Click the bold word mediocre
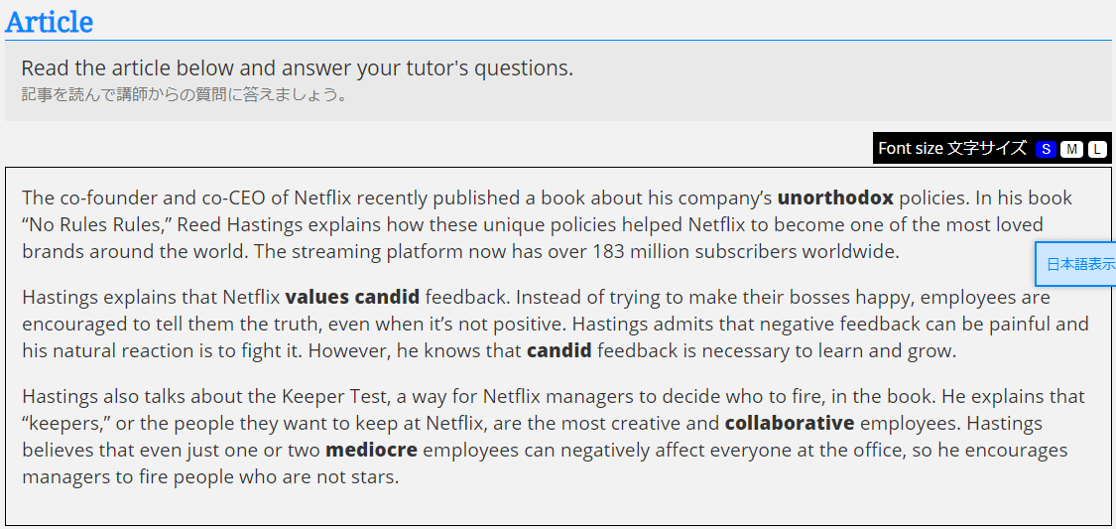Viewport: 1116px width, 529px height. click(x=371, y=450)
